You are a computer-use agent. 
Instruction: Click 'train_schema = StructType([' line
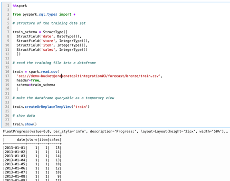(40, 32)
